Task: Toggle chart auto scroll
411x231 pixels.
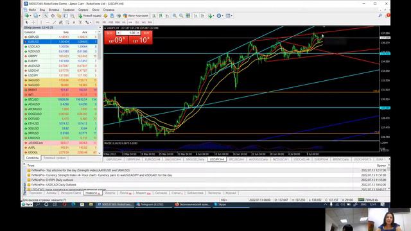Action: tap(195, 15)
